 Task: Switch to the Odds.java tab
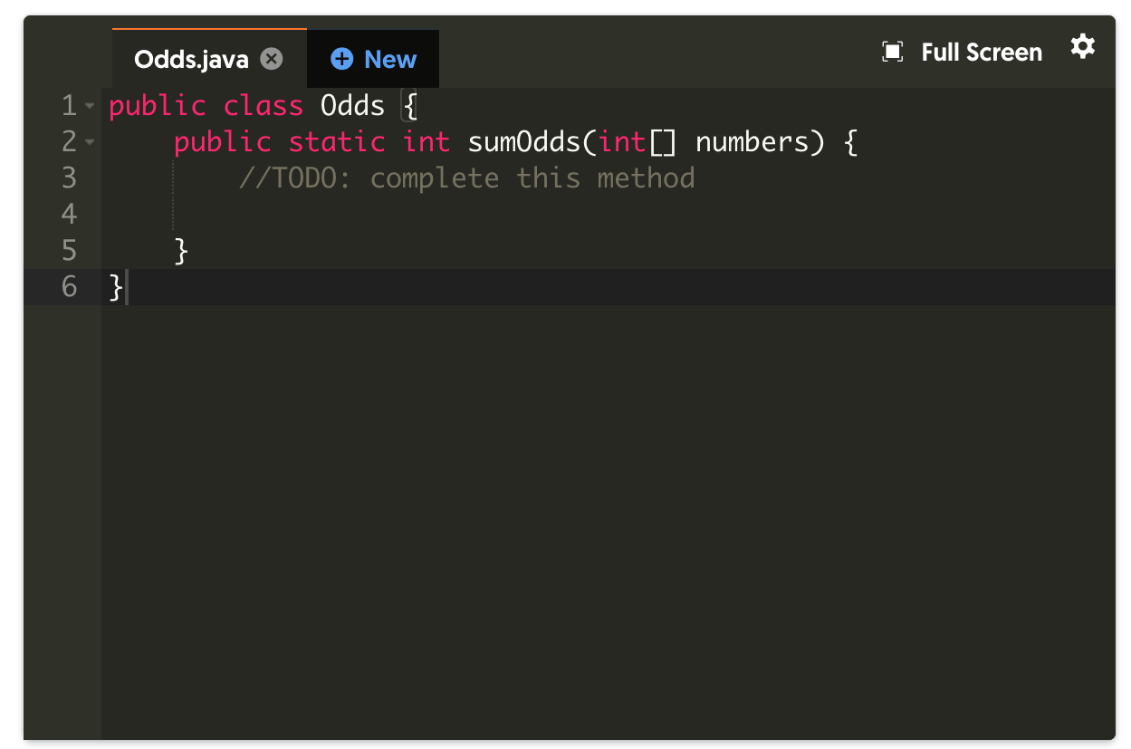pos(190,58)
